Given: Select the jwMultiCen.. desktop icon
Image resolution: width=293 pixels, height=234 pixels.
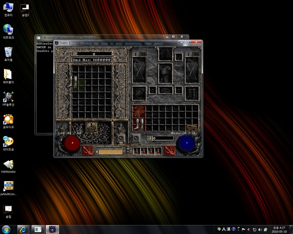Looking at the screenshot, I should pos(8,188).
